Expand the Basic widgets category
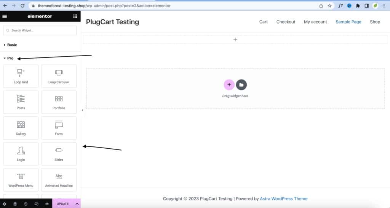Screen dimensions: 390x208 click(12, 45)
